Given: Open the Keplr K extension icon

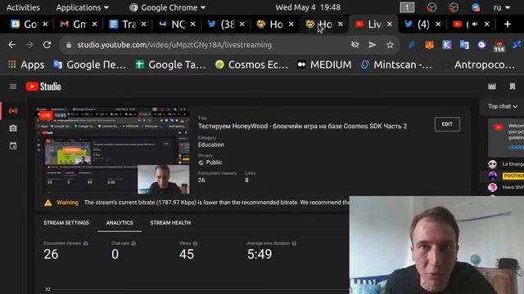Looking at the screenshot, I should tap(447, 45).
